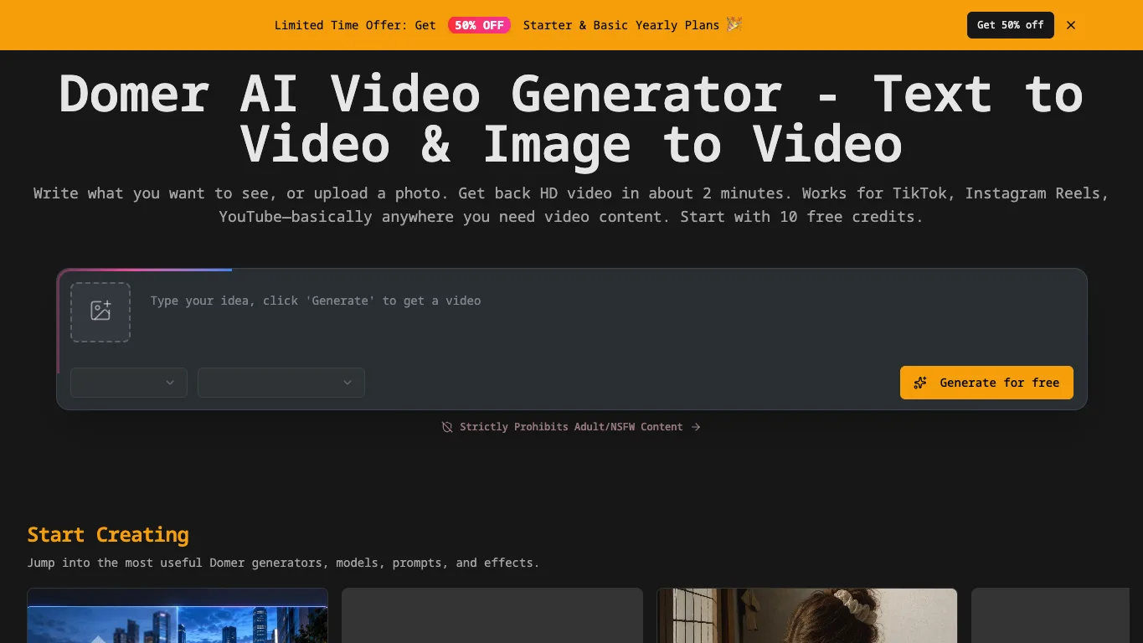Open the first empty dropdown below prompt
Image resolution: width=1143 pixels, height=643 pixels.
(x=129, y=383)
